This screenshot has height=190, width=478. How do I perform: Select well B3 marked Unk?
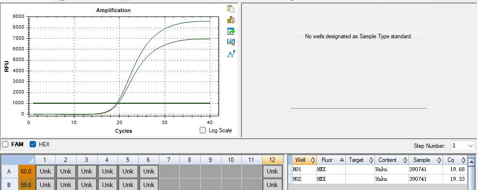[x=86, y=185]
